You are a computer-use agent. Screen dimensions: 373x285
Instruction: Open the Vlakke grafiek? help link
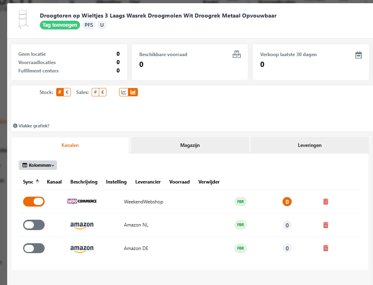point(31,126)
